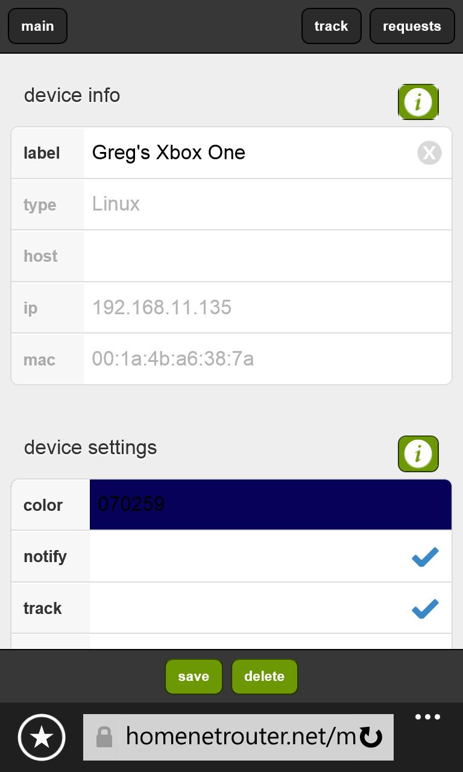The height and width of the screenshot is (772, 463).
Task: Uncheck the notify checkmark
Action: (x=425, y=557)
